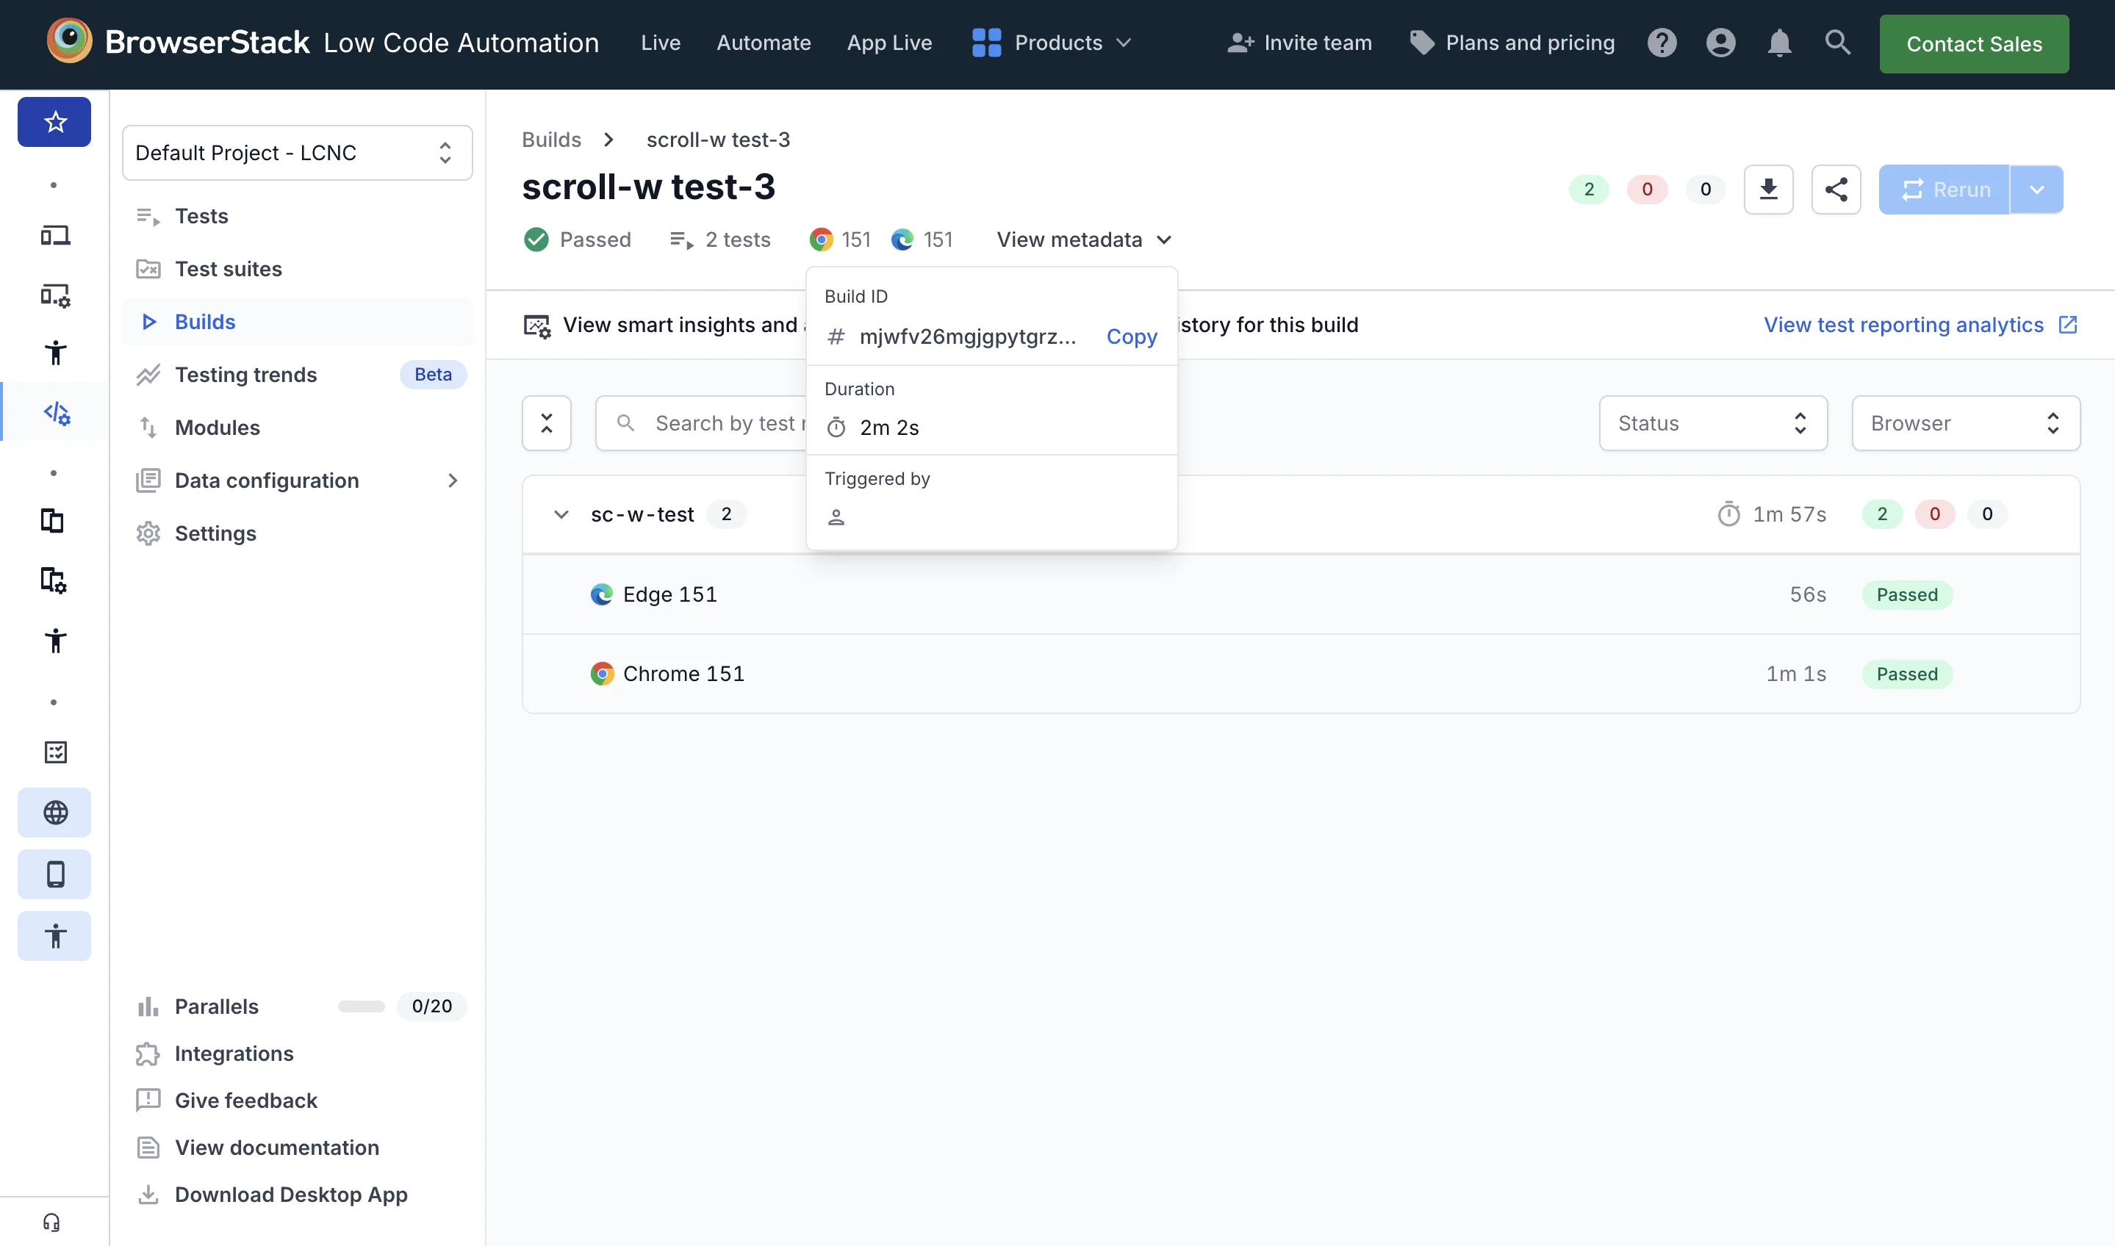Open the Status filter dropdown
Viewport: 2115px width, 1246px height.
[x=1713, y=423]
